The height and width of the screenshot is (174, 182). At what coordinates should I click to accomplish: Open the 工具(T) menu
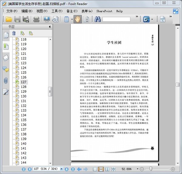point(57,11)
